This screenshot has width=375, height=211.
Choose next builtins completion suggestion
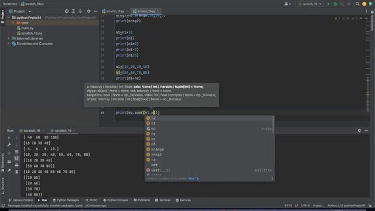pyautogui.click(x=209, y=171)
